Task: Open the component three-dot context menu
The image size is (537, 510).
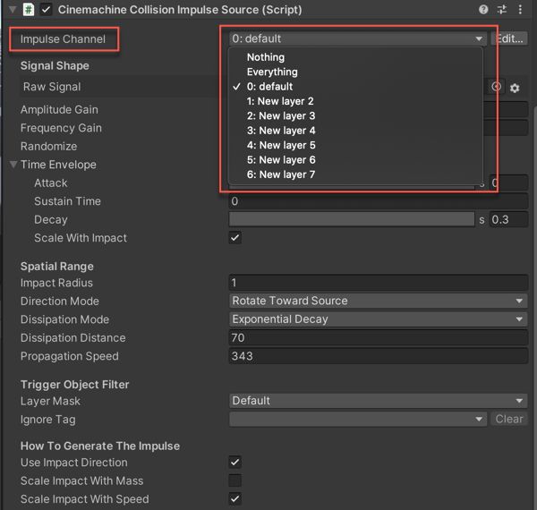Action: click(520, 10)
